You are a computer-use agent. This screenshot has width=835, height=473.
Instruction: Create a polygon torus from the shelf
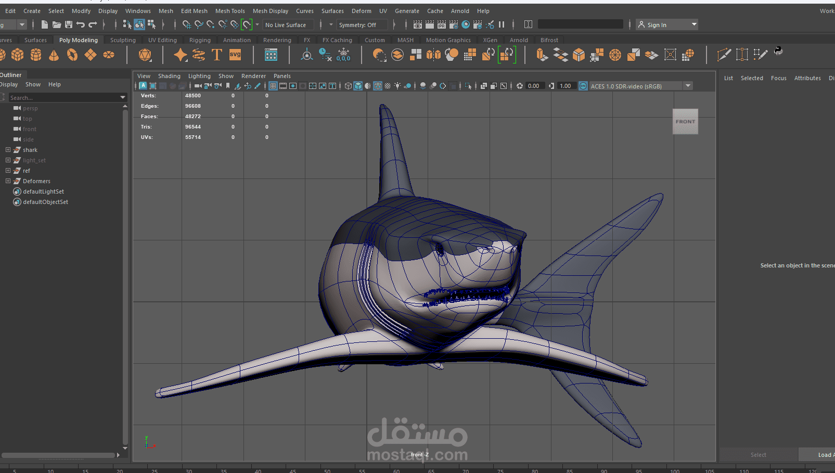[72, 55]
